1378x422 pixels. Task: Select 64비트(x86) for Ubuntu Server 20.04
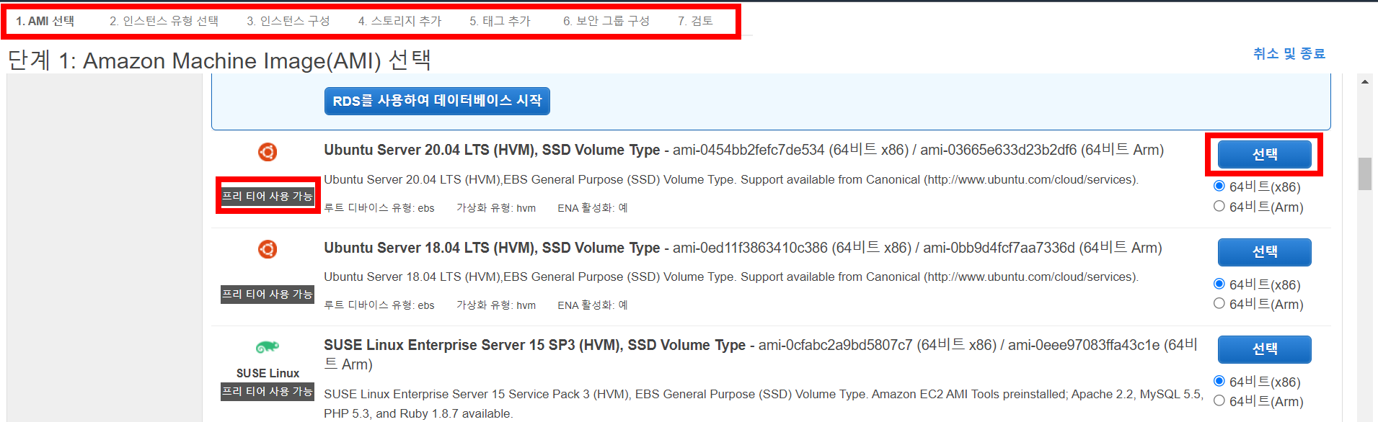(1219, 186)
